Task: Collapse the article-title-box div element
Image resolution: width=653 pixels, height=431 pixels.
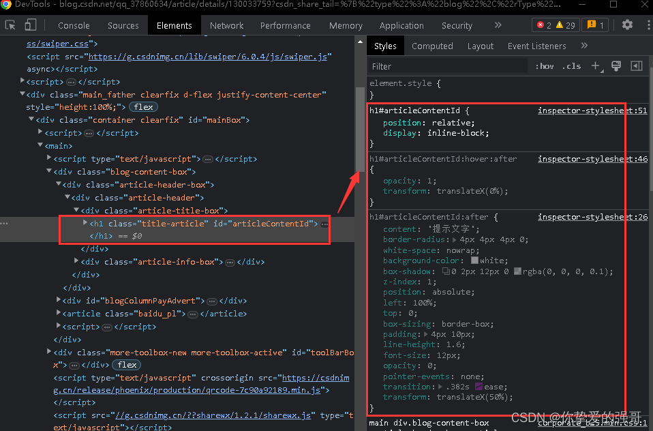Action: coord(76,210)
